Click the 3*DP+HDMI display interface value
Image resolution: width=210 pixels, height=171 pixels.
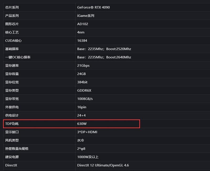click(x=87, y=132)
